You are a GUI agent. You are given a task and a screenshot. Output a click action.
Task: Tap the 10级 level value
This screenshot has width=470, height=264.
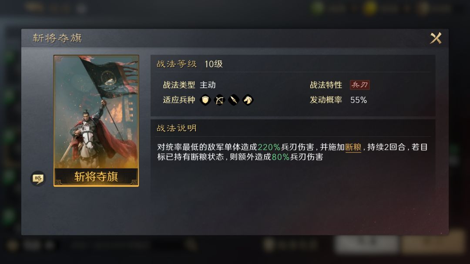coord(214,64)
